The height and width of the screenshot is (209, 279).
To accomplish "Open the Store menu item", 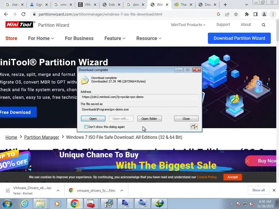I will (x=11, y=38).
